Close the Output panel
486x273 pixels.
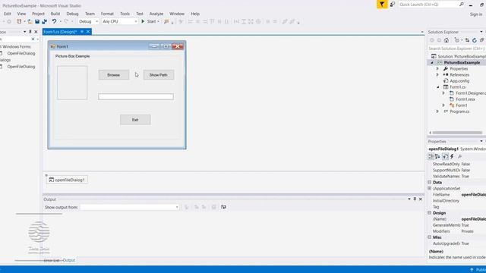click(420, 199)
